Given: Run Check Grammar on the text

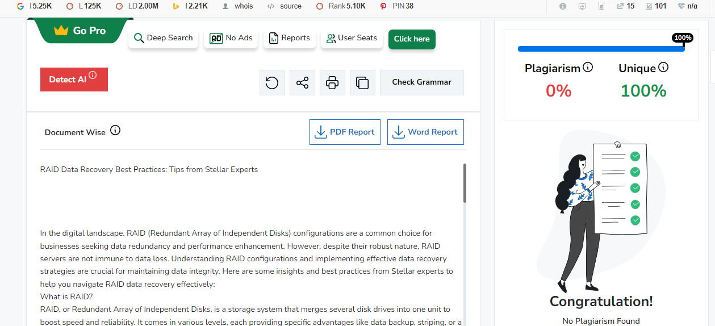Looking at the screenshot, I should [x=421, y=82].
